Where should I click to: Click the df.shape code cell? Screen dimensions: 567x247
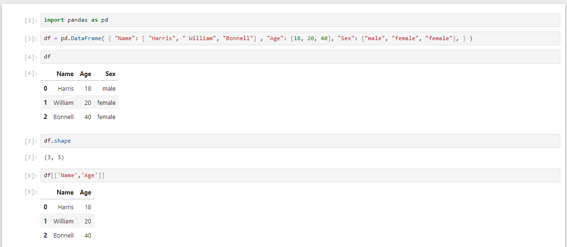(300, 141)
